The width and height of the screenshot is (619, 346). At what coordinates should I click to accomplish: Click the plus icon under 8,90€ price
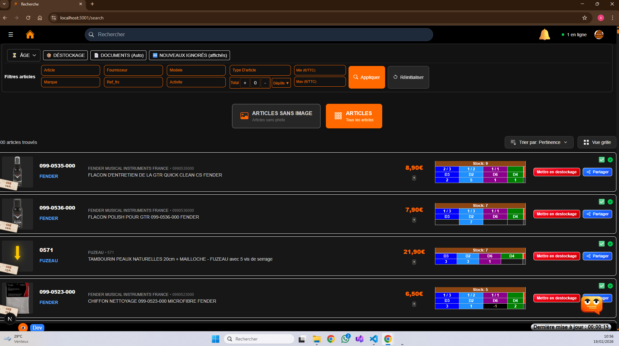pyautogui.click(x=414, y=178)
